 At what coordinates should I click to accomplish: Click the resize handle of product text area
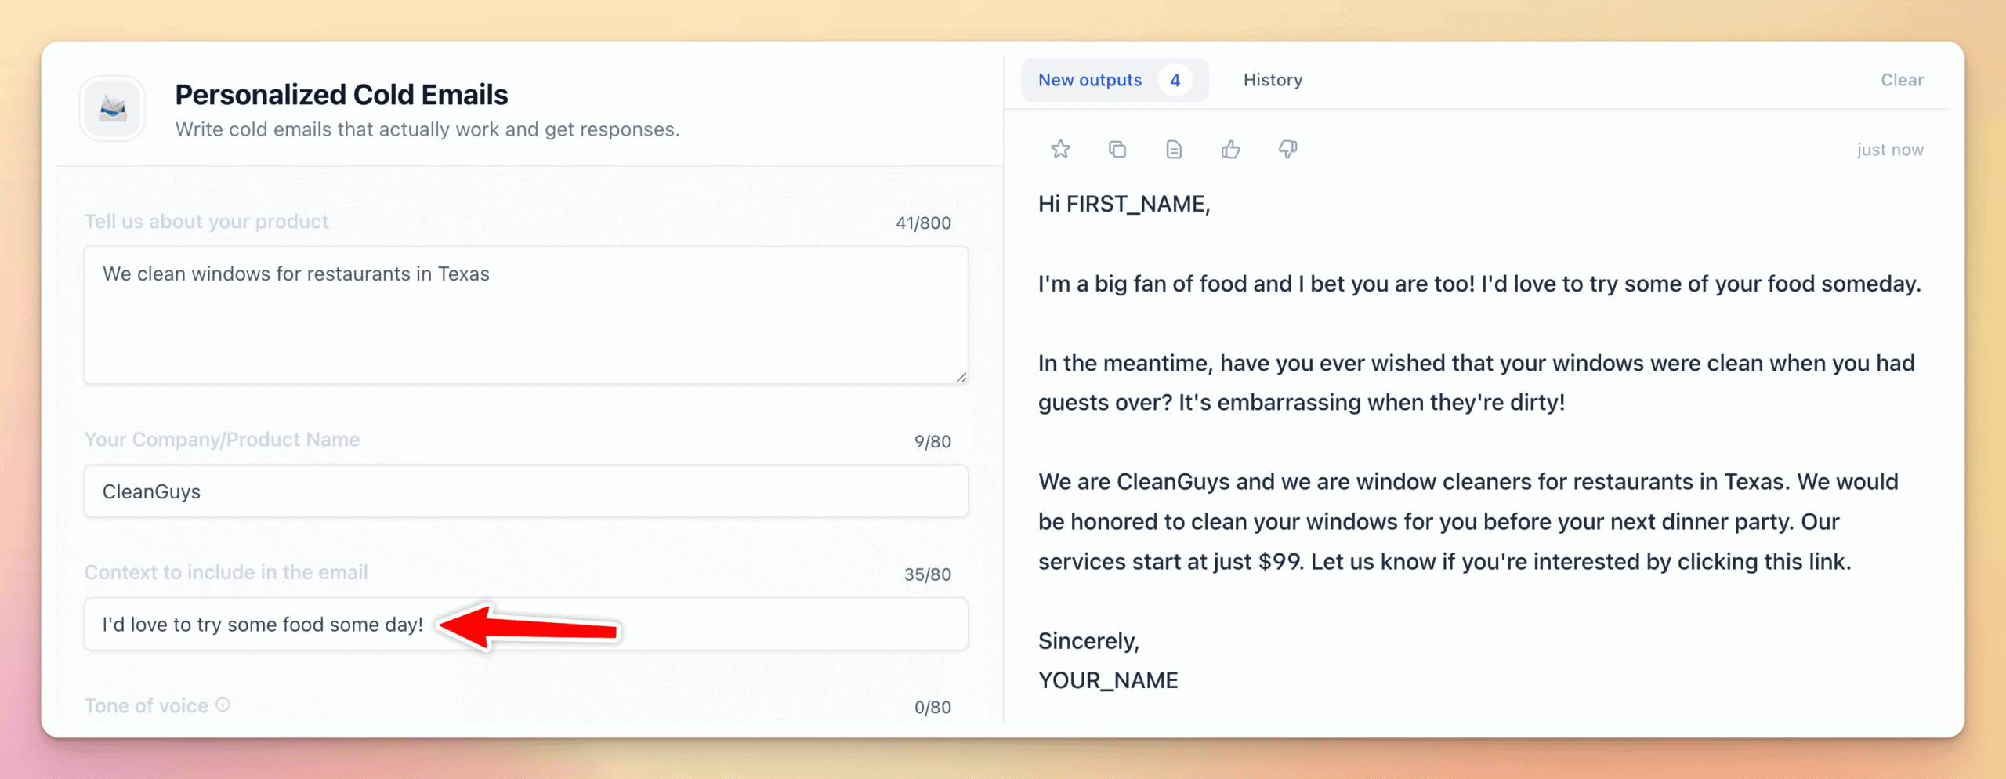click(x=961, y=377)
